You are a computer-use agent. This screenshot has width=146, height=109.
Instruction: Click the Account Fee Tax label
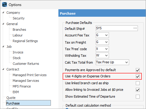[x=77, y=35]
